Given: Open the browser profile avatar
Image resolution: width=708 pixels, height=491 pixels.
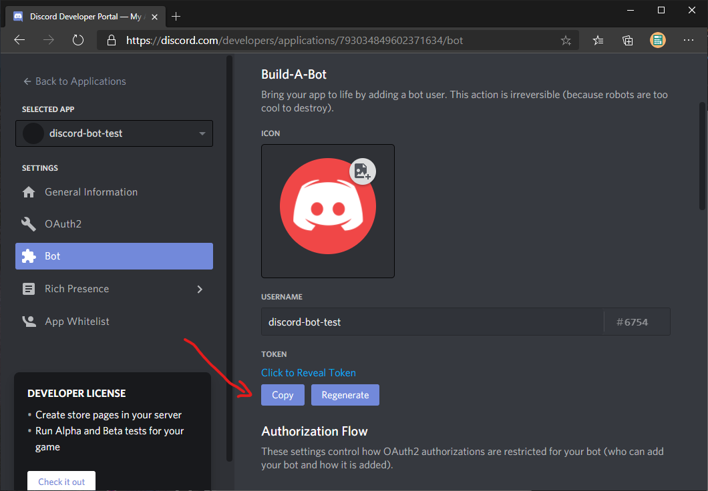Looking at the screenshot, I should 657,40.
